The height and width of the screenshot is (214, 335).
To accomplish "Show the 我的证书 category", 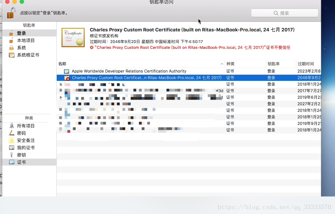I will (x=29, y=148).
